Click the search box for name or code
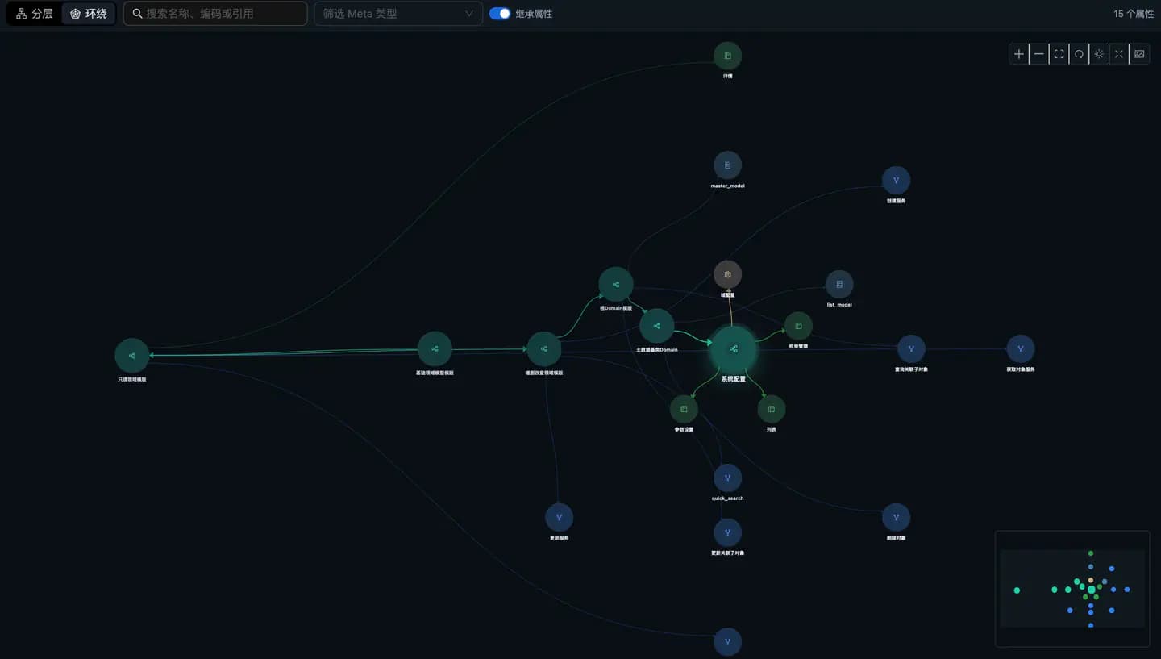Image resolution: width=1161 pixels, height=659 pixels. coord(215,14)
